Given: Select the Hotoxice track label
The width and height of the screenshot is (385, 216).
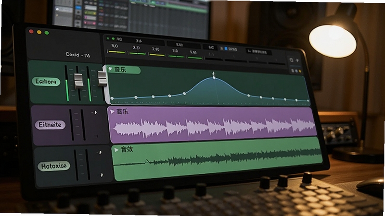Looking at the screenshot, I should pos(54,166).
